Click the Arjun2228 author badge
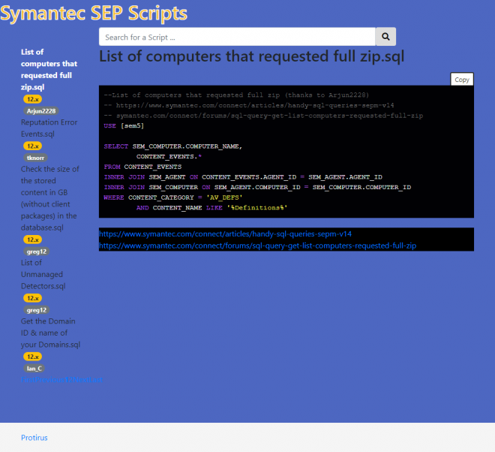This screenshot has width=495, height=452. pos(41,111)
